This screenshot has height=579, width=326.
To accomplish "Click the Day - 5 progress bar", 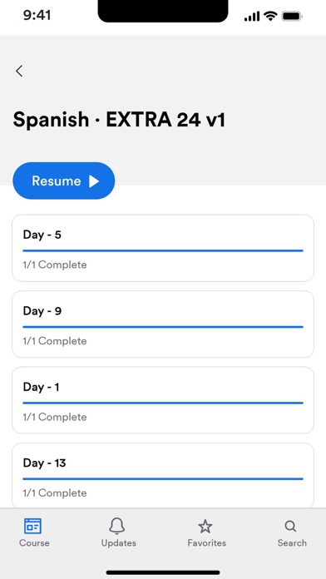I will (x=163, y=250).
